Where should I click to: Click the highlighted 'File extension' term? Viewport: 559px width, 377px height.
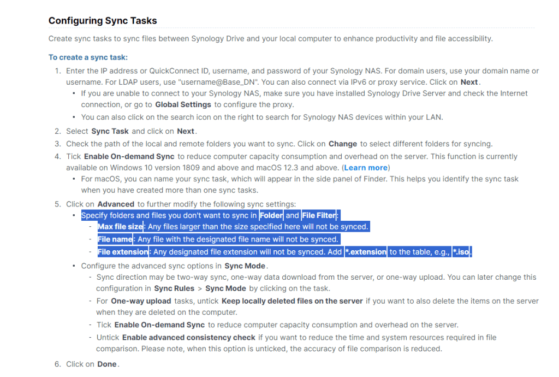coord(123,252)
